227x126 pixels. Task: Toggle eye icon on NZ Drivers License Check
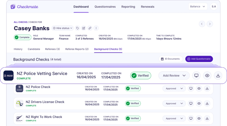coord(199,104)
